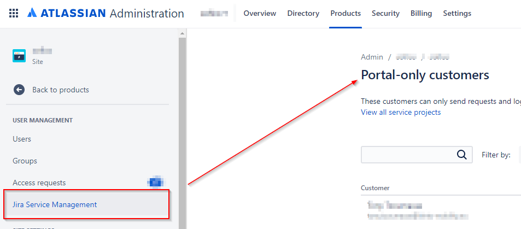Click the Admin breadcrumb link
This screenshot has height=229, width=521.
[x=372, y=57]
